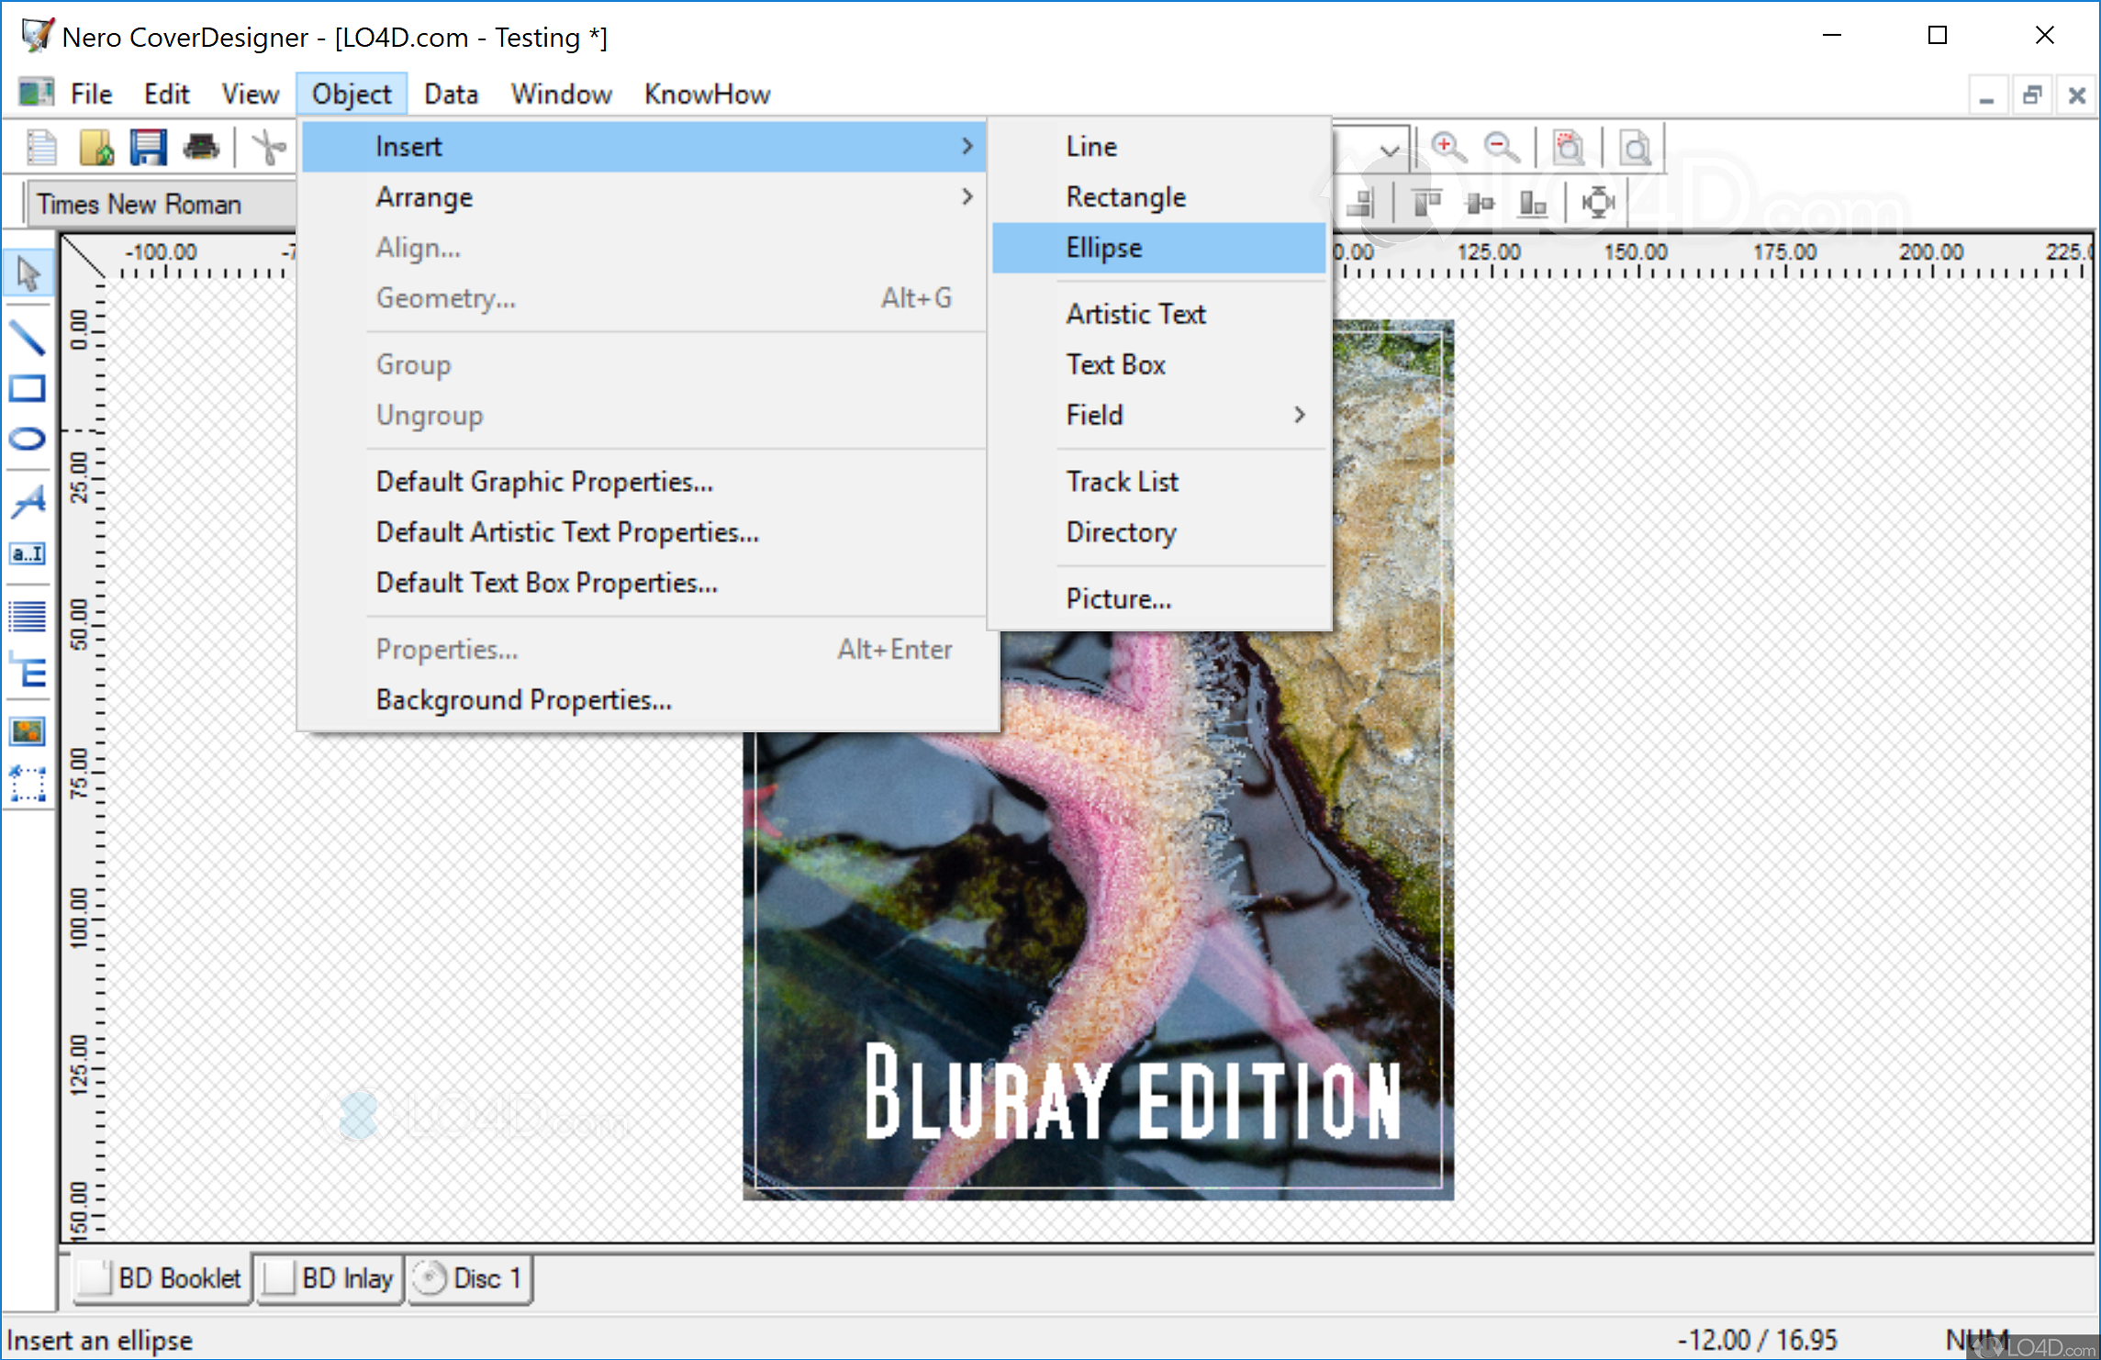Click the Save floppy disk icon

point(148,147)
